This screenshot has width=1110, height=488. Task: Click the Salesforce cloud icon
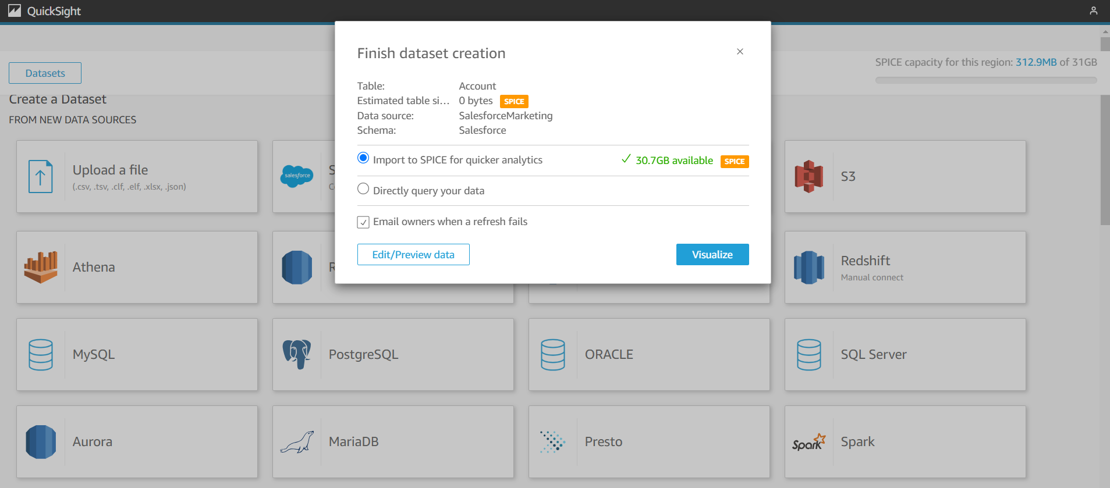point(297,176)
